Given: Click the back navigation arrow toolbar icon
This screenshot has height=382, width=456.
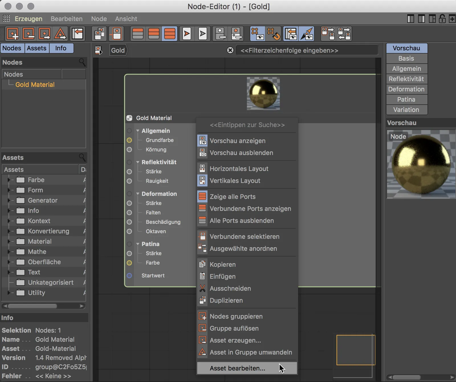Looking at the screenshot, I should tap(77, 33).
